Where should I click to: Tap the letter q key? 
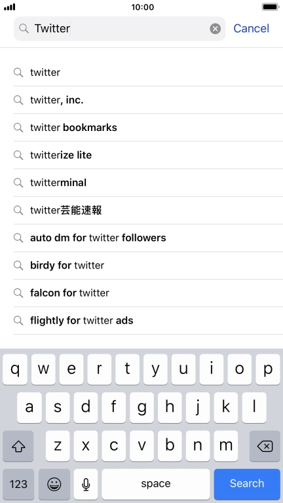coord(15,369)
